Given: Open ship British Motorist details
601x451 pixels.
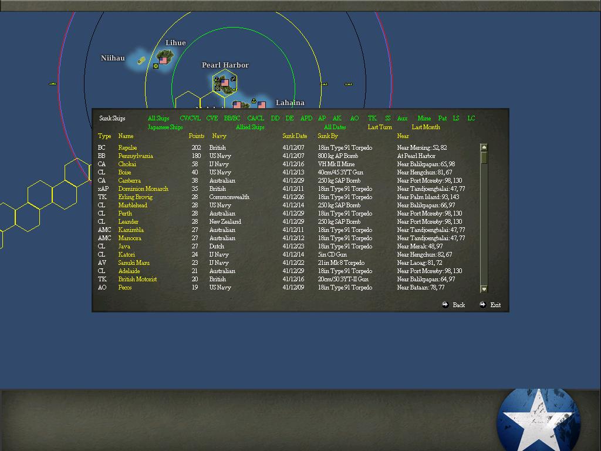Looking at the screenshot, I should coord(137,279).
